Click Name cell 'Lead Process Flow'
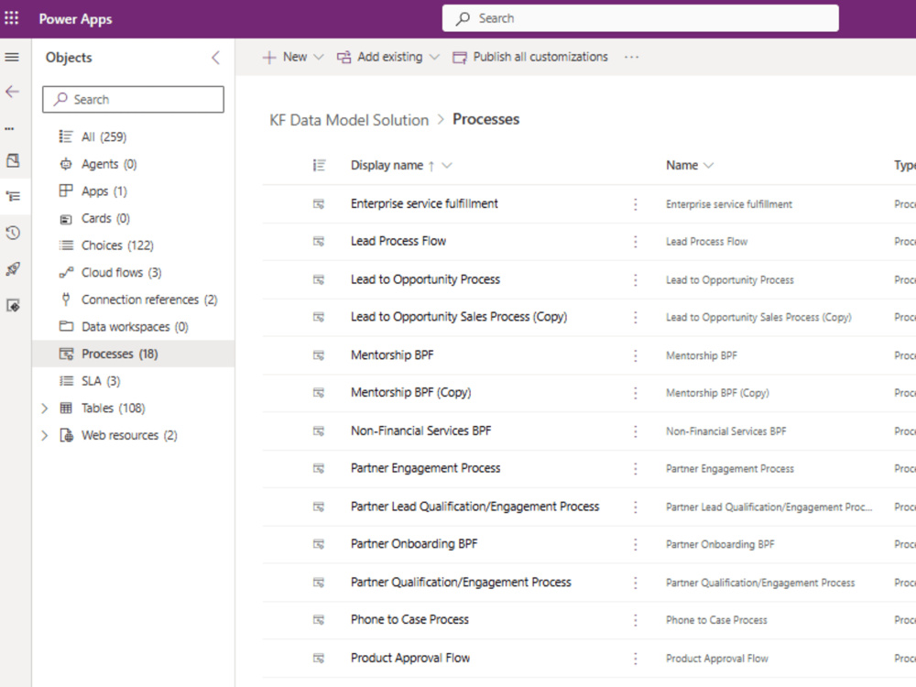This screenshot has height=687, width=916. 706,242
